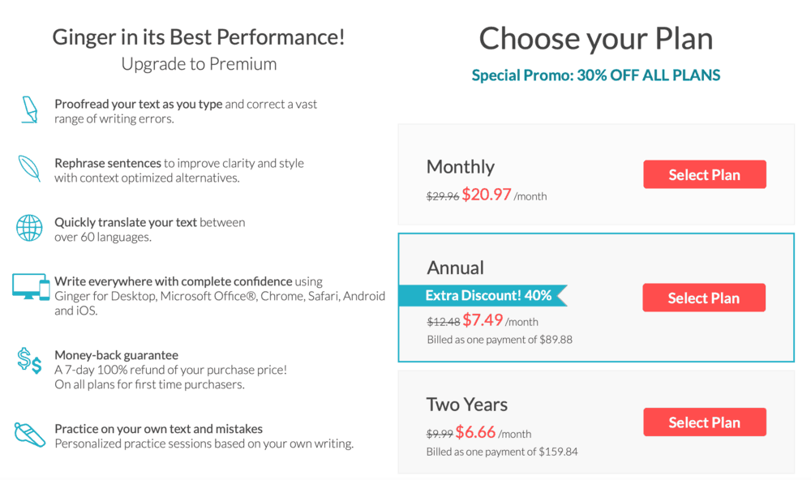The image size is (811, 480).
Task: Click the proofread pen icon
Action: 29,109
